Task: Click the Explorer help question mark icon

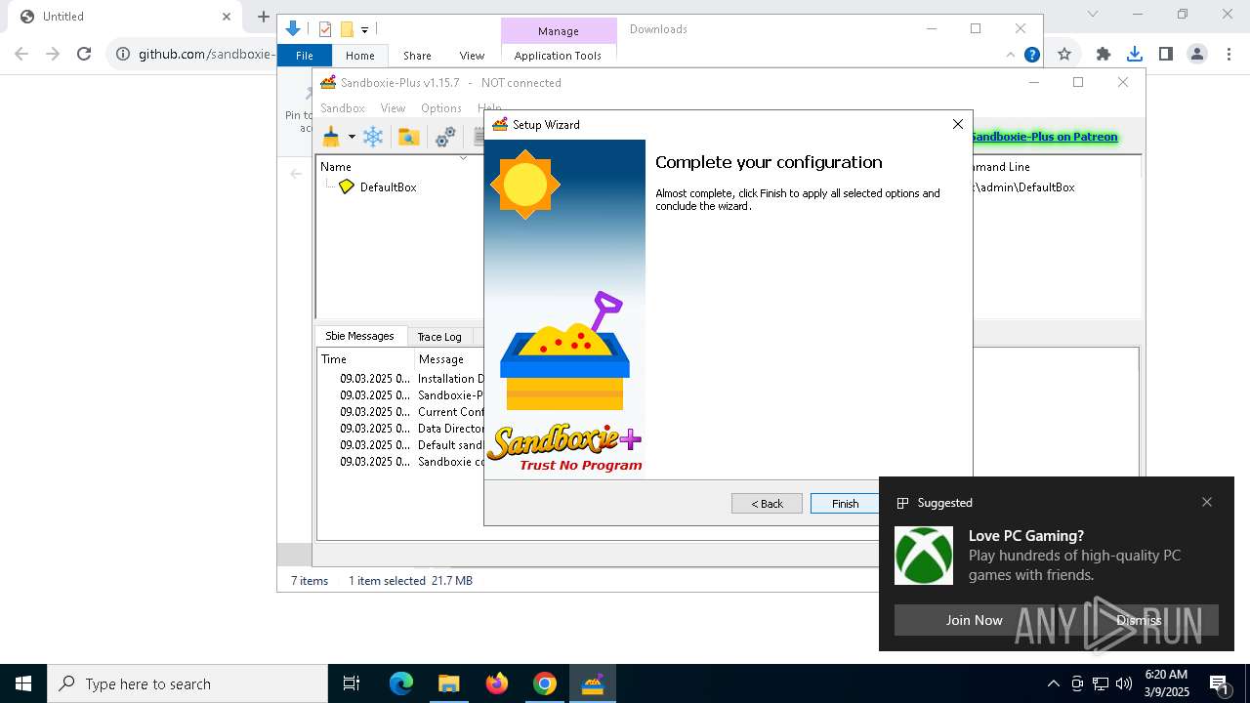Action: (x=1032, y=56)
